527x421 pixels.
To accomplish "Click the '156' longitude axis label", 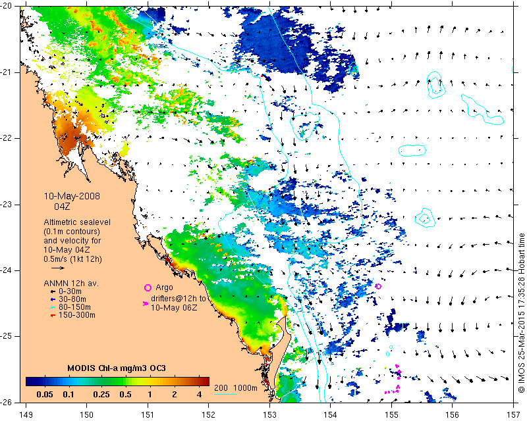I will coord(452,415).
